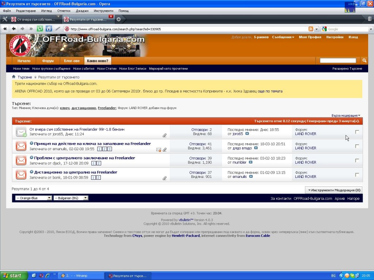Click Маркирай като прочетени link
This screenshot has width=374, height=280.
(x=168, y=69)
